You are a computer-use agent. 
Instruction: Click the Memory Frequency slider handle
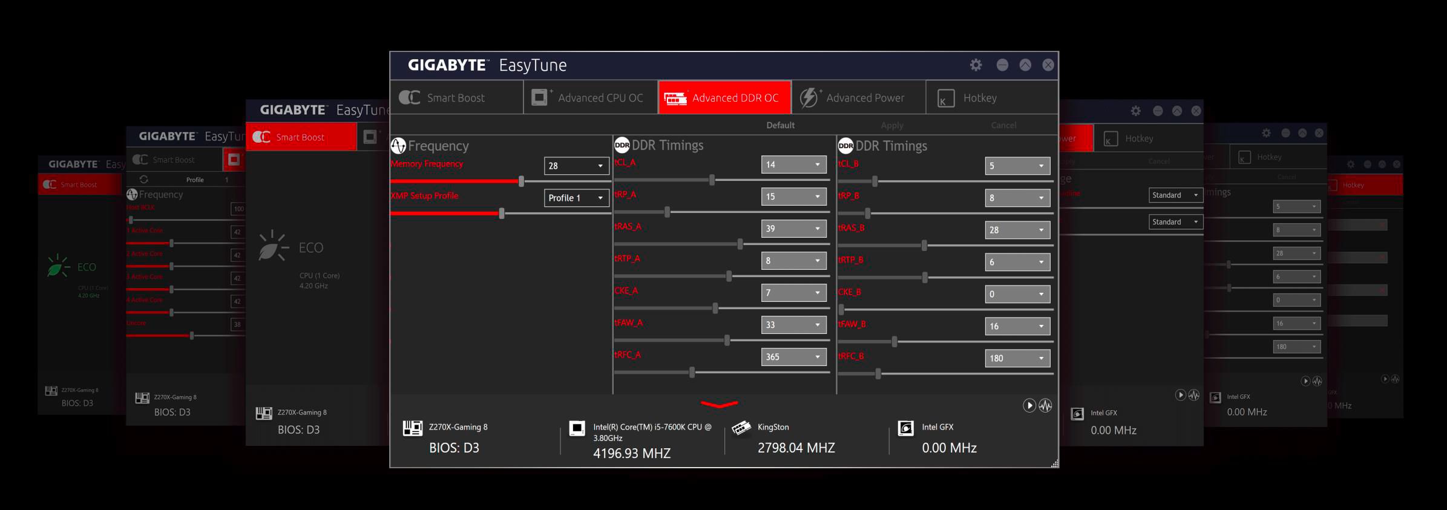[521, 181]
